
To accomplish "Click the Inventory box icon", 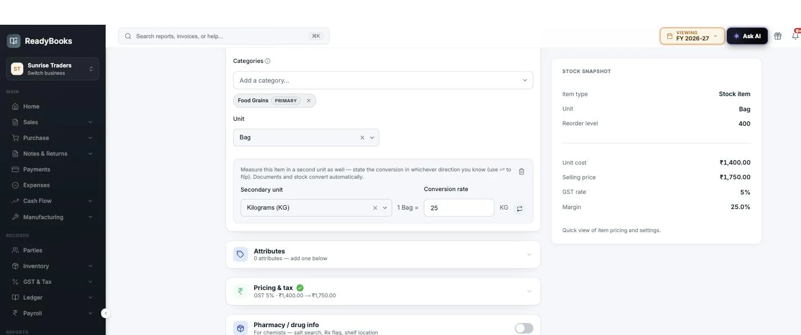I will click(15, 266).
